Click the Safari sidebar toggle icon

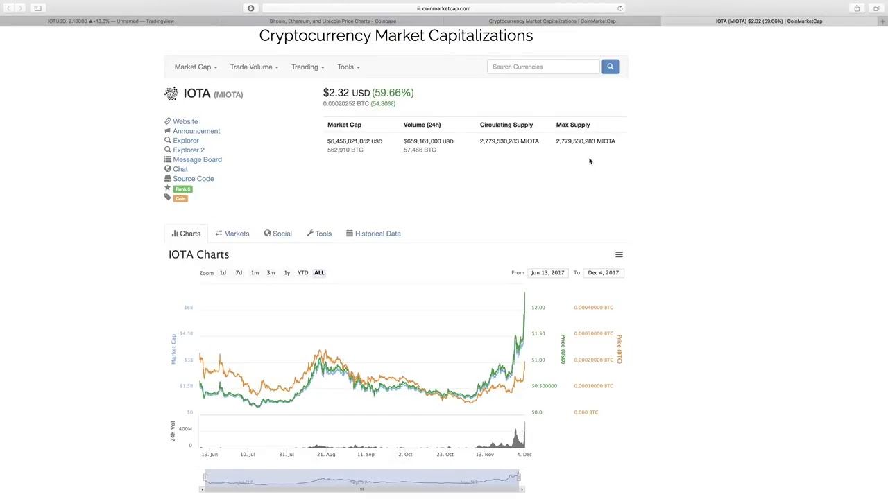(38, 8)
